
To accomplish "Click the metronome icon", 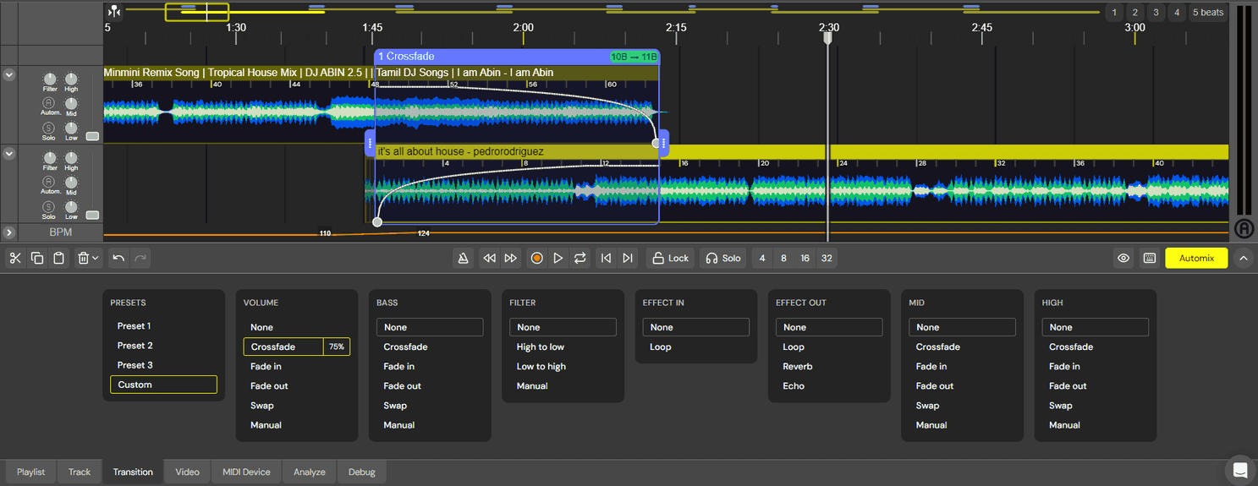I will click(x=463, y=259).
